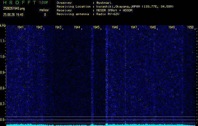
Task: Click the meteor count label
Action: coord(44,10)
